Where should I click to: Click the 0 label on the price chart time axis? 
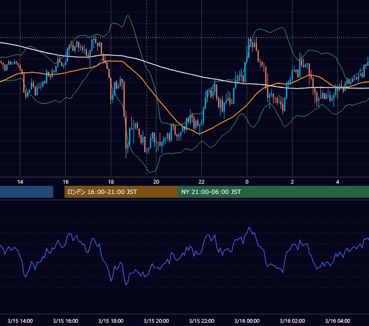click(x=247, y=182)
